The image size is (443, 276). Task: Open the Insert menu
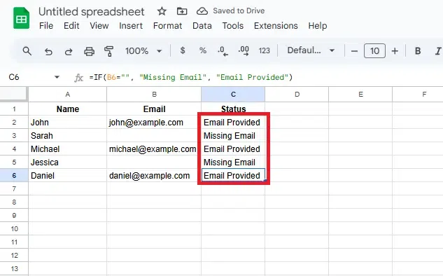(131, 26)
